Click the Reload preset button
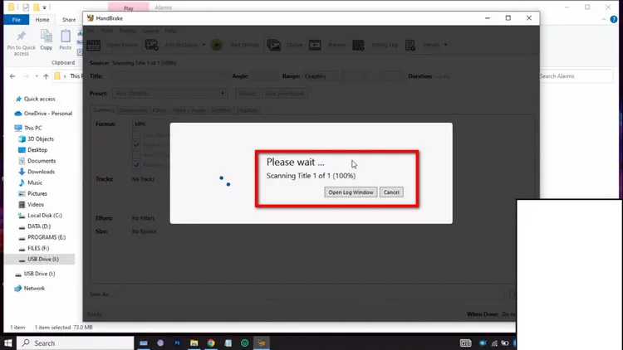623x350 pixels. 248,94
